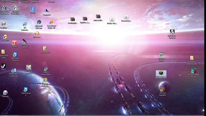The height and width of the screenshot is (116, 206).
Task: Open RollerCoaster Tycoon shortcut
Action: pyautogui.click(x=194, y=71)
